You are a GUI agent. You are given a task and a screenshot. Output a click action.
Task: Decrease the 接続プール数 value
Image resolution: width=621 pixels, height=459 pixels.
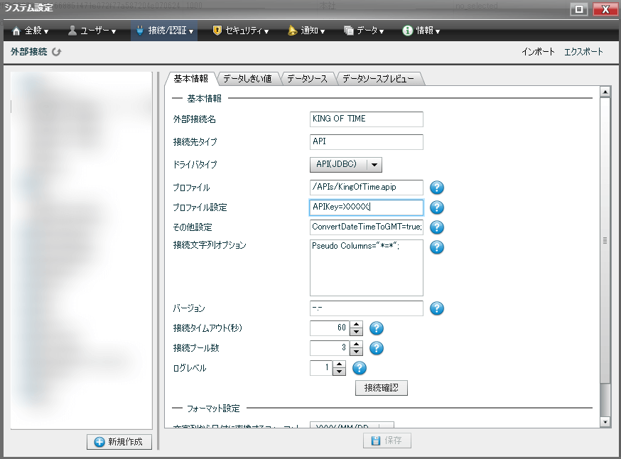(x=357, y=352)
